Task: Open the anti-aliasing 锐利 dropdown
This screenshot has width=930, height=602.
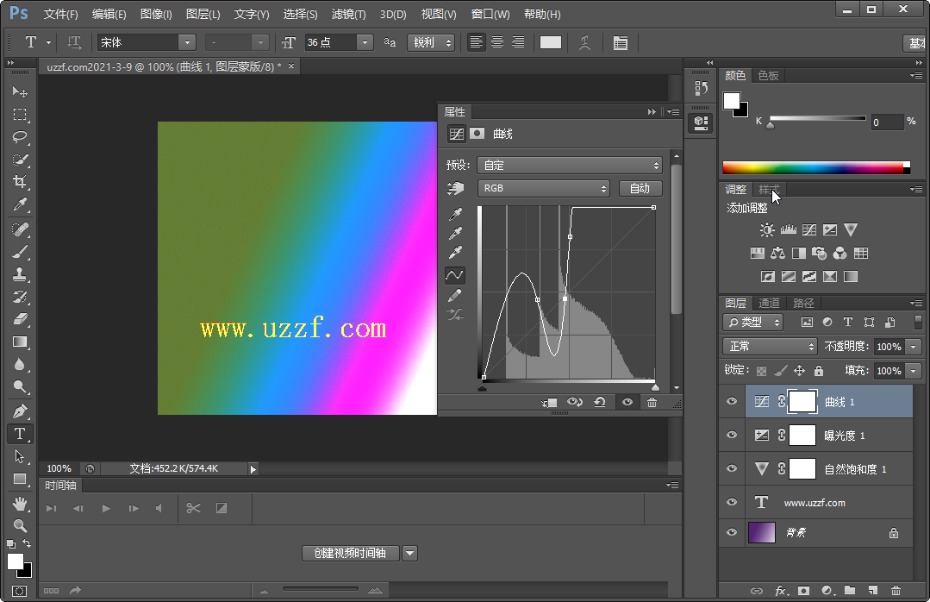Action: (x=431, y=42)
